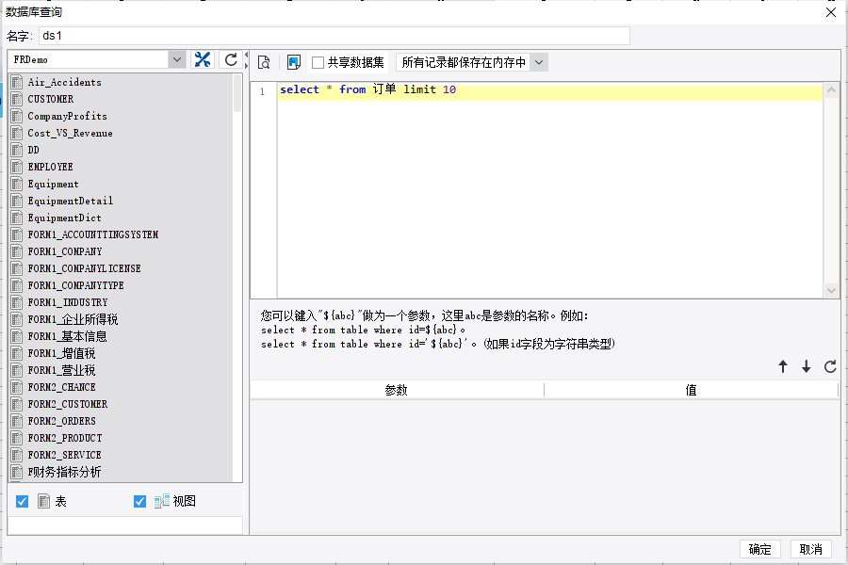Click the 参数 column header
This screenshot has width=848, height=565.
pos(397,390)
